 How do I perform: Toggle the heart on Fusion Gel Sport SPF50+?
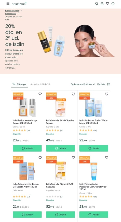[x=40, y=158]
